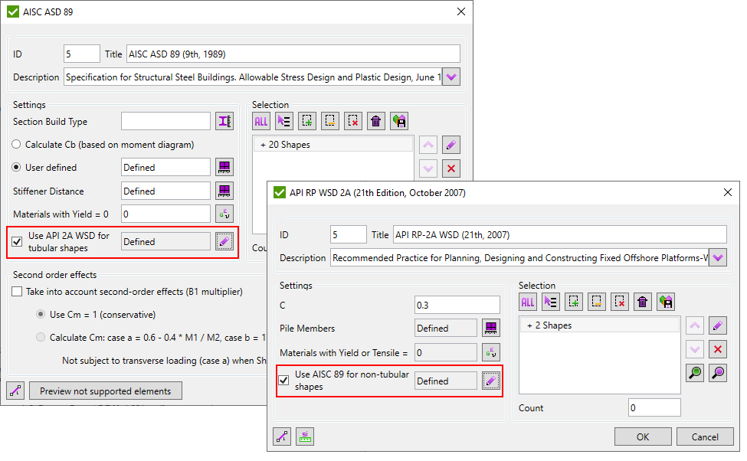Expand Description dropdown in AISC ASD 89
The height and width of the screenshot is (461, 747).
[451, 77]
